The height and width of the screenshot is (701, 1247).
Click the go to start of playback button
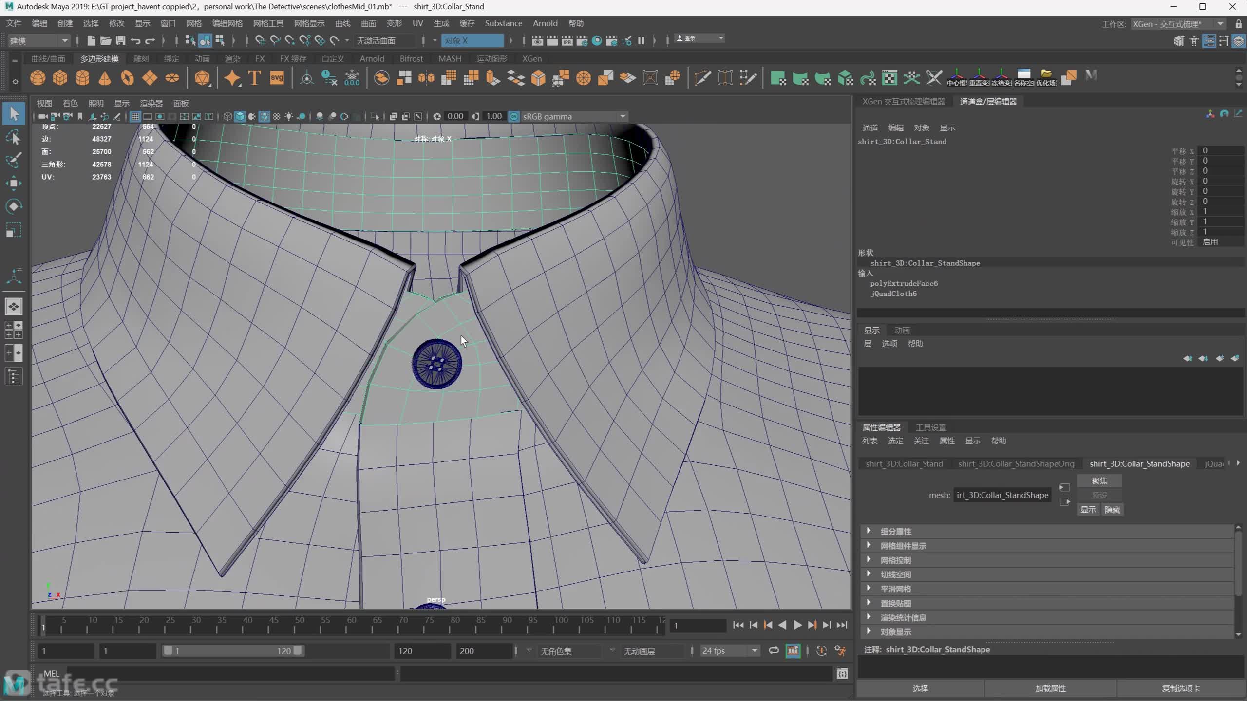pos(738,625)
